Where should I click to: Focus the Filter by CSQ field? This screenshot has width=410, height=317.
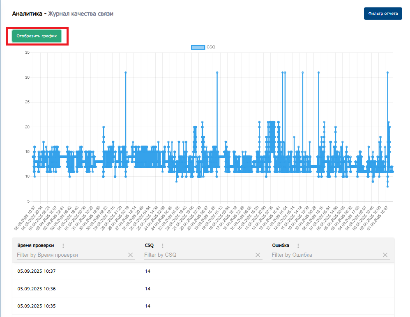coord(199,255)
